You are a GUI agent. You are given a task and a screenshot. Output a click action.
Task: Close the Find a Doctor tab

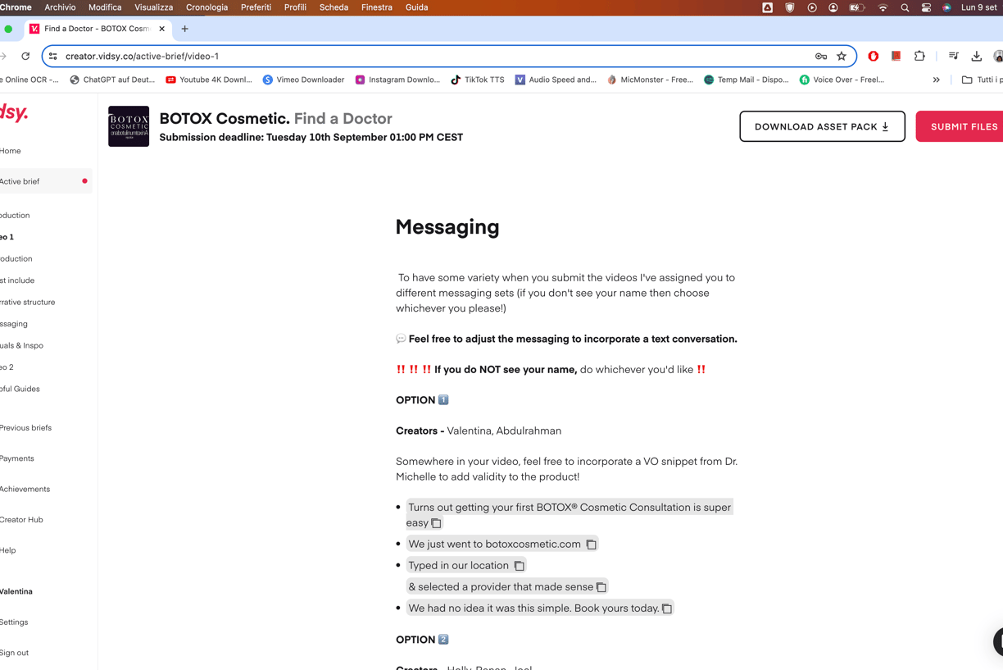tap(161, 29)
